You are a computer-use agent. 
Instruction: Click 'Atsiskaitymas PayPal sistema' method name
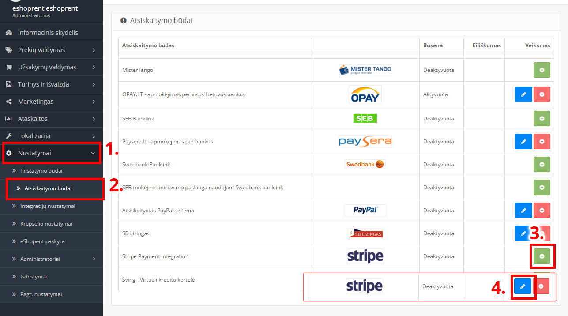click(158, 210)
